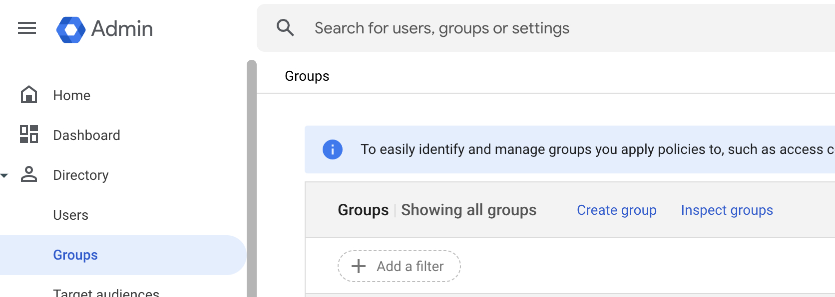Collapse the Directory section arrow
This screenshot has height=297, width=835.
coord(4,175)
